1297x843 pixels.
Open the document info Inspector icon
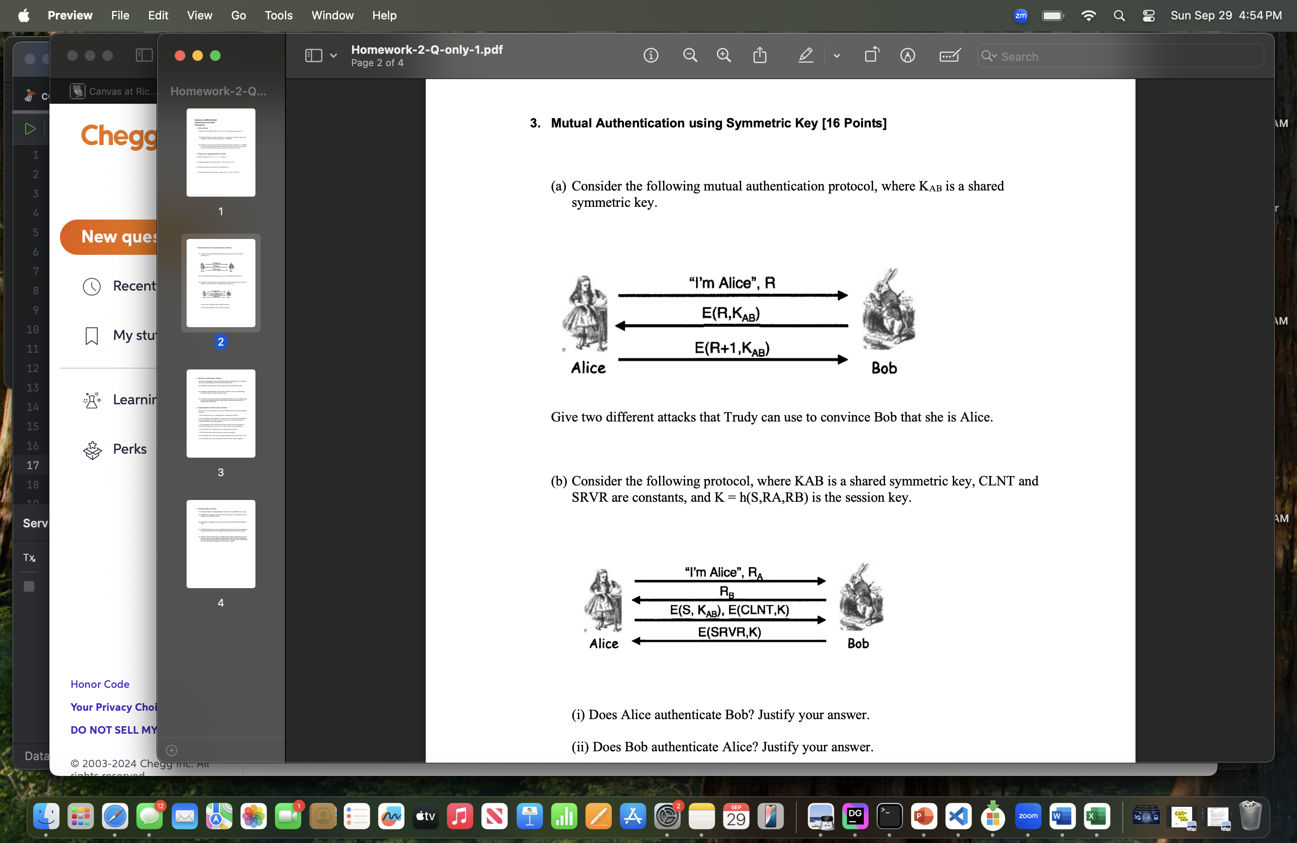(650, 55)
